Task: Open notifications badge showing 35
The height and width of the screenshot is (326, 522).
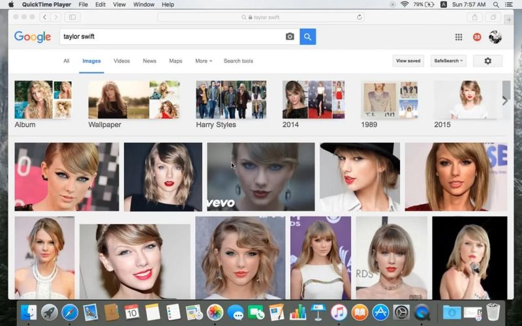Action: pyautogui.click(x=477, y=37)
